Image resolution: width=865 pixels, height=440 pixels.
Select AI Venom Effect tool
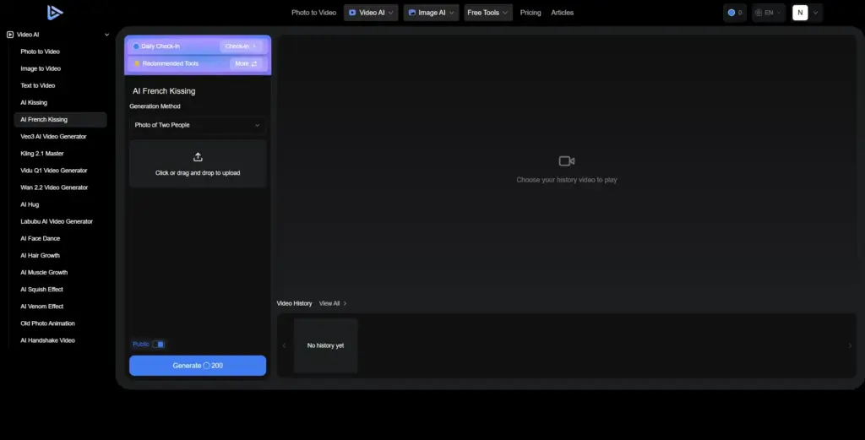point(42,307)
